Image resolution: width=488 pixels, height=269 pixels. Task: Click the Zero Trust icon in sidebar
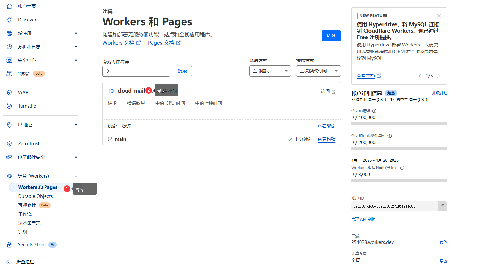[9, 143]
